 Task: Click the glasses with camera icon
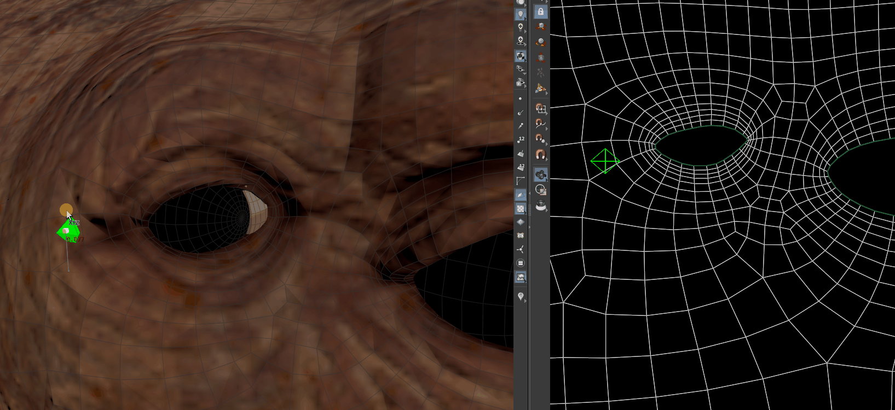tap(521, 83)
